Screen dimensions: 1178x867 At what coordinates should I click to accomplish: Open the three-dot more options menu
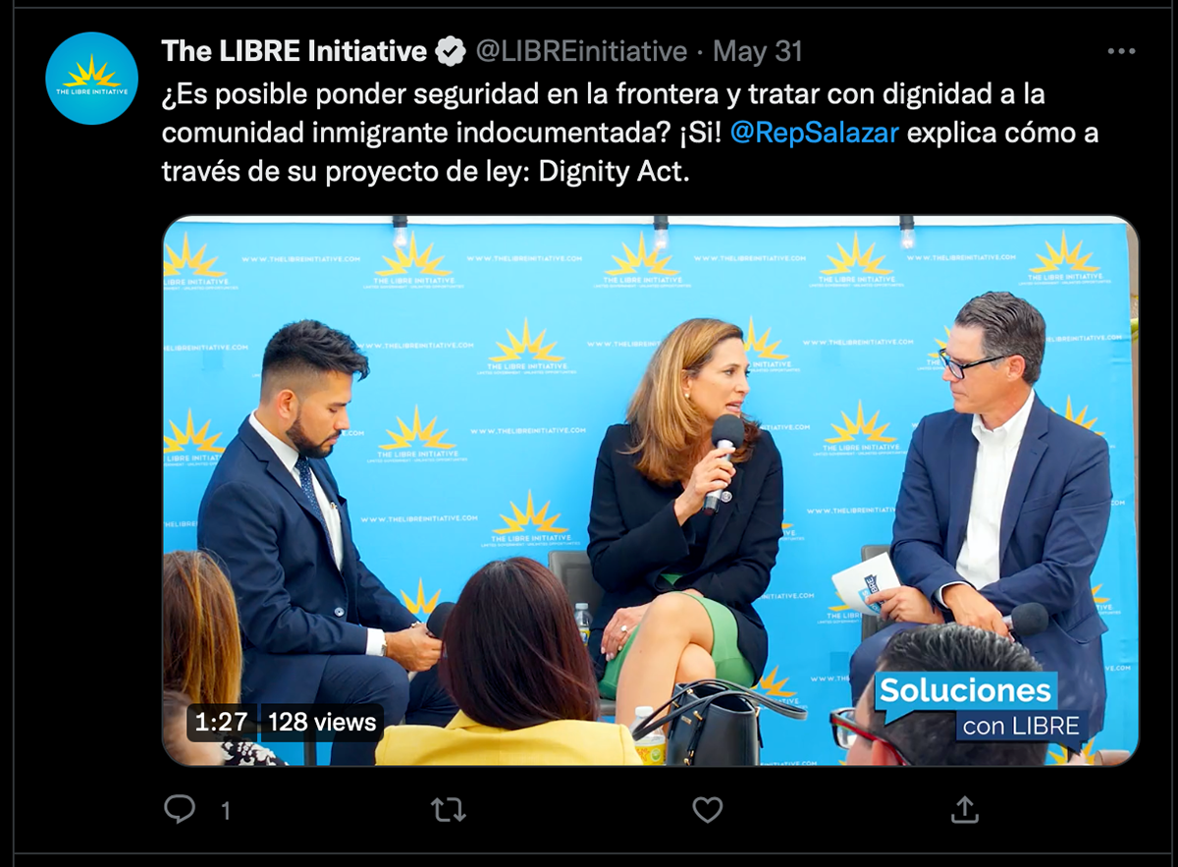pos(1121,51)
